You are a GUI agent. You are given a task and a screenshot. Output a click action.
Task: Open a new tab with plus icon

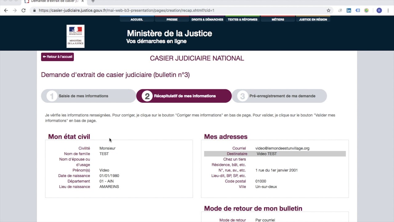pos(93,2)
